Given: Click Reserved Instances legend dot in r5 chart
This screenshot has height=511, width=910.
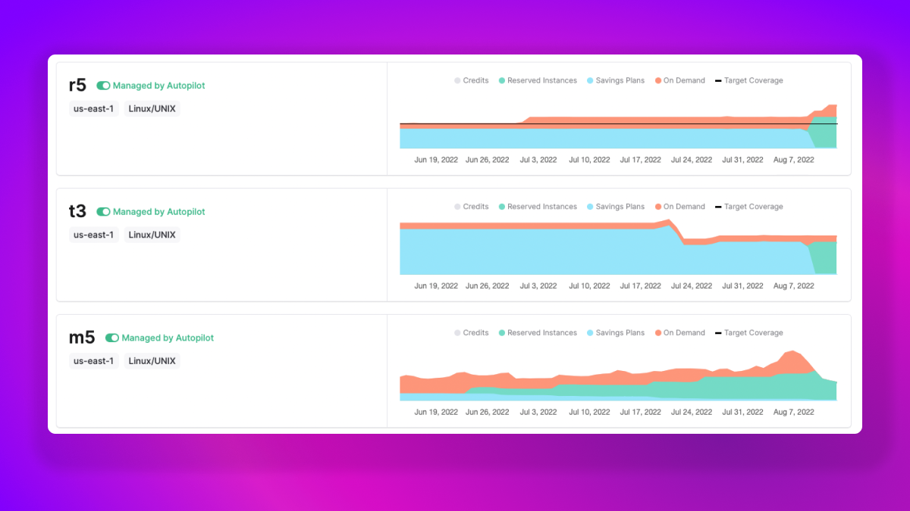Looking at the screenshot, I should (502, 80).
